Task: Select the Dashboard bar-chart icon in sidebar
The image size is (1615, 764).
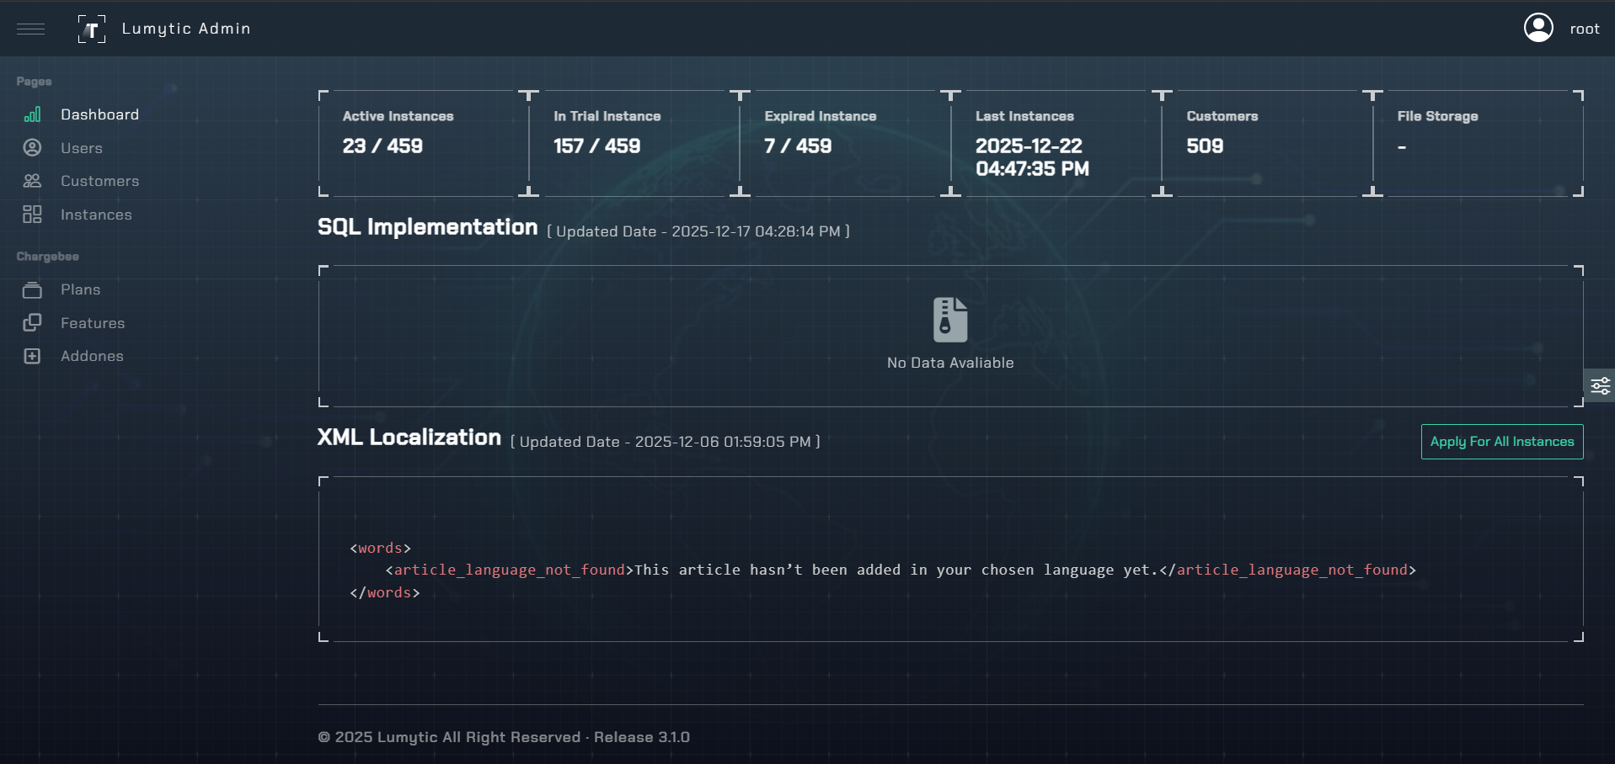Action: (32, 114)
